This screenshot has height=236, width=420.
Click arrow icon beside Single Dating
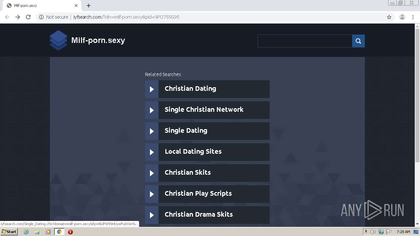tap(152, 131)
